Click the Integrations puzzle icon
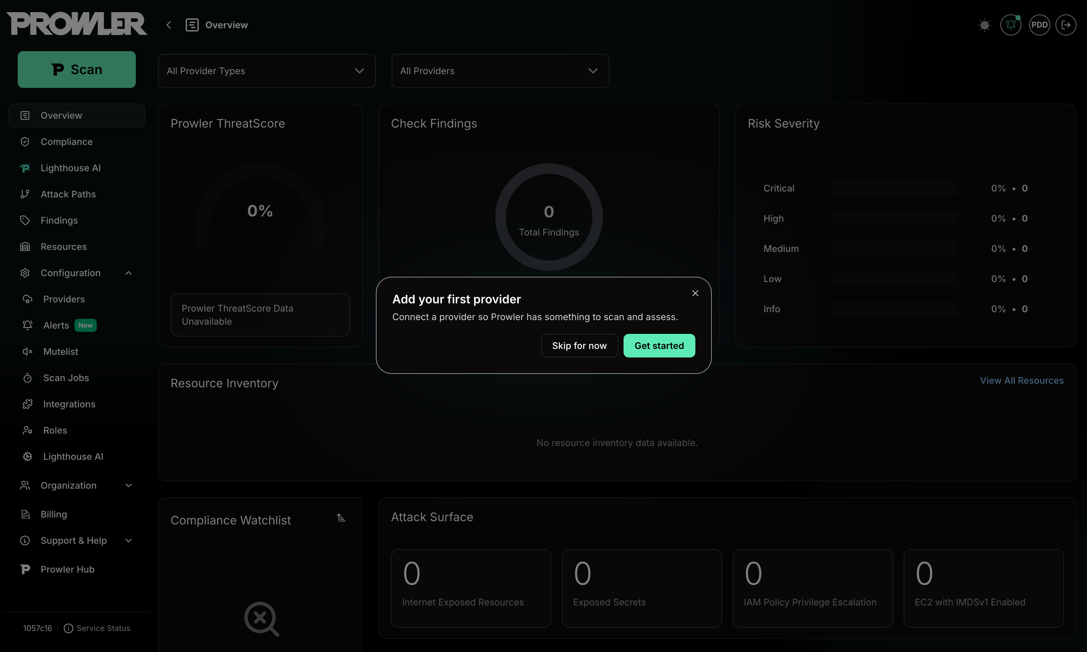1087x652 pixels. click(x=27, y=404)
